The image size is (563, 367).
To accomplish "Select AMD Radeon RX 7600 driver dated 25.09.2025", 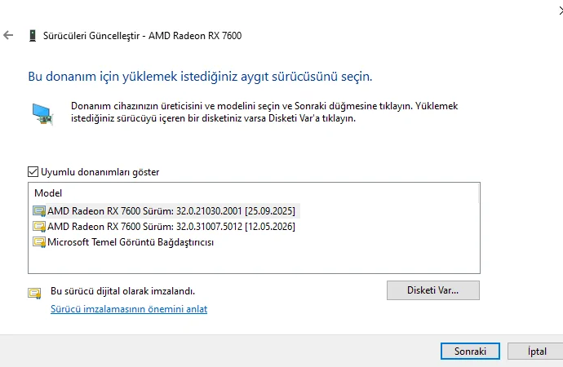I will coord(171,211).
